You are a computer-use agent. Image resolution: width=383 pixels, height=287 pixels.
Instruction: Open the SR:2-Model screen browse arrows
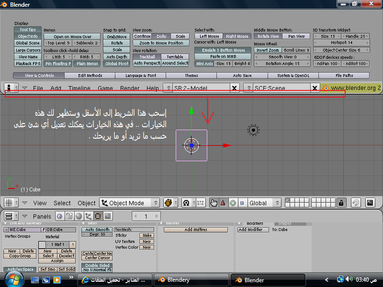168,88
